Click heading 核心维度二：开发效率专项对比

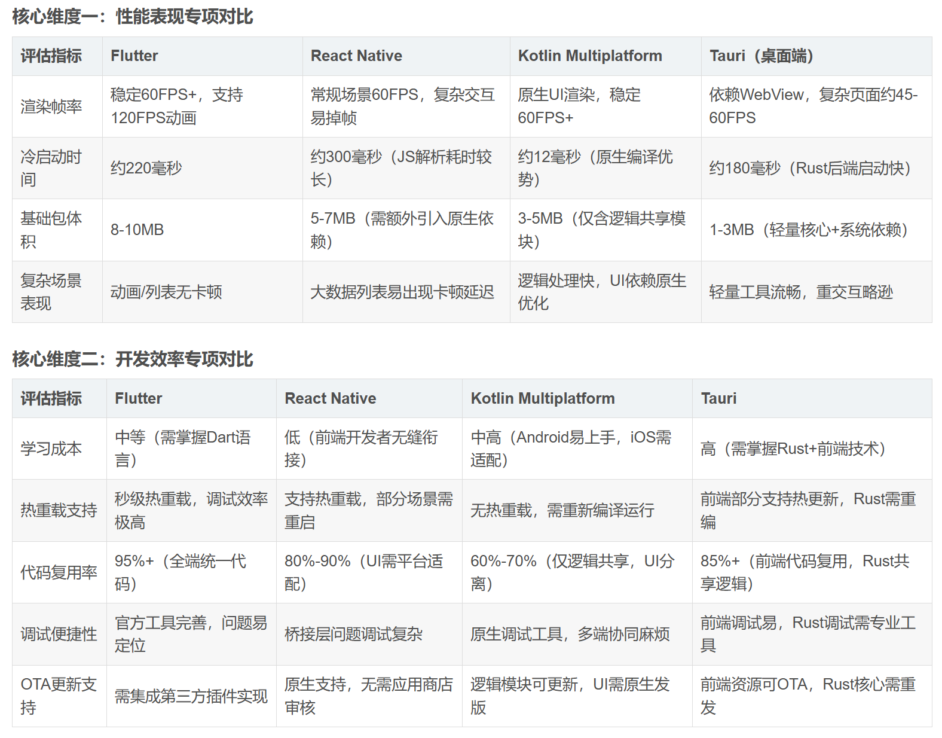tap(133, 359)
